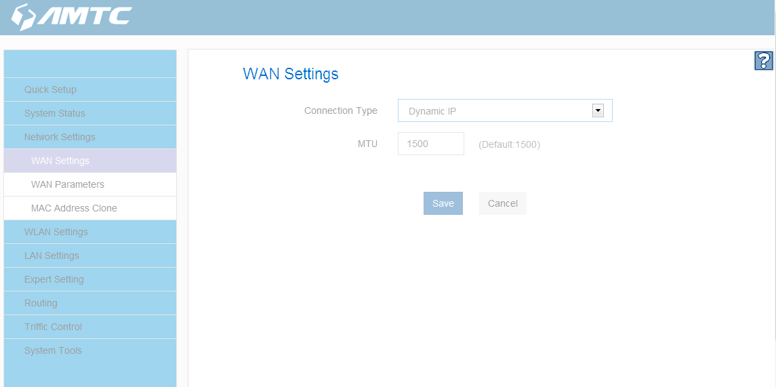Go to System Status page
The width and height of the screenshot is (776, 387).
90,113
